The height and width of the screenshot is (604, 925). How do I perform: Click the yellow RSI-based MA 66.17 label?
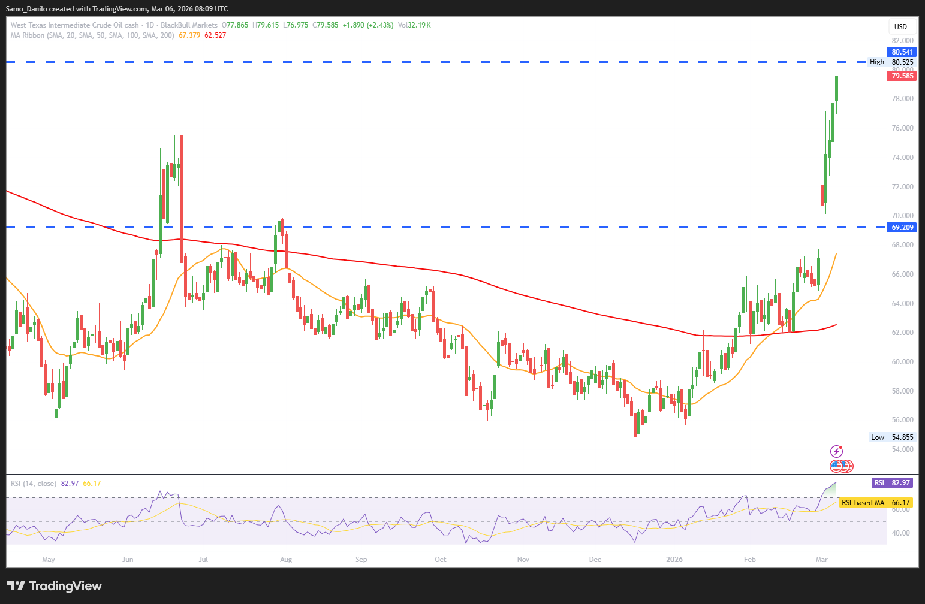[876, 503]
